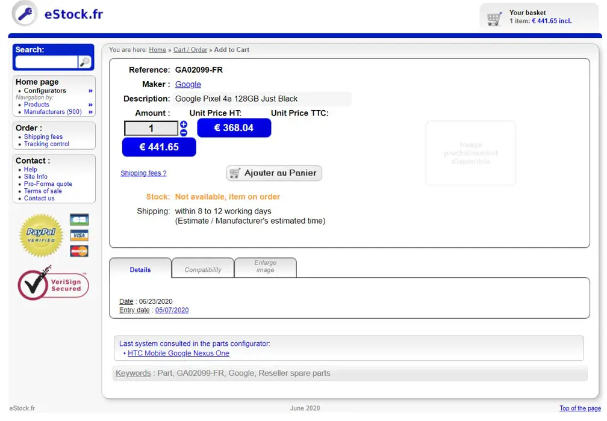Focus the Amount quantity field
This screenshot has width=607, height=421.
[151, 128]
